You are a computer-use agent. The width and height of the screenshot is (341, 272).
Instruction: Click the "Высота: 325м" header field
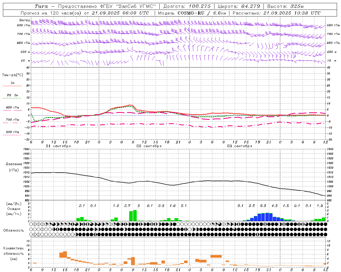point(285,6)
